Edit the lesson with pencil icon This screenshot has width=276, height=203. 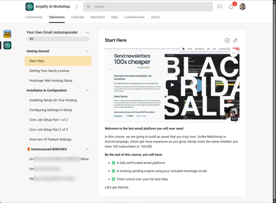235,40
